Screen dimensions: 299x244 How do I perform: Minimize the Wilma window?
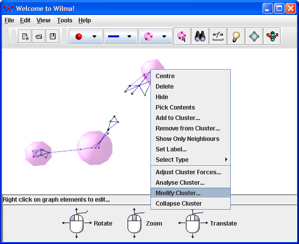tap(267, 8)
